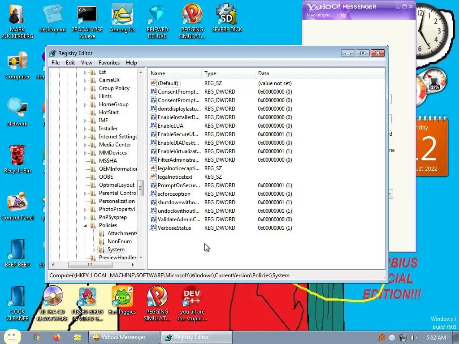Click the clock showing 5:02 AM
The image size is (459, 344).
tap(436, 338)
